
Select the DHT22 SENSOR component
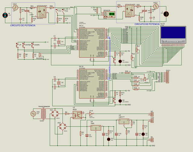(x=109, y=15)
